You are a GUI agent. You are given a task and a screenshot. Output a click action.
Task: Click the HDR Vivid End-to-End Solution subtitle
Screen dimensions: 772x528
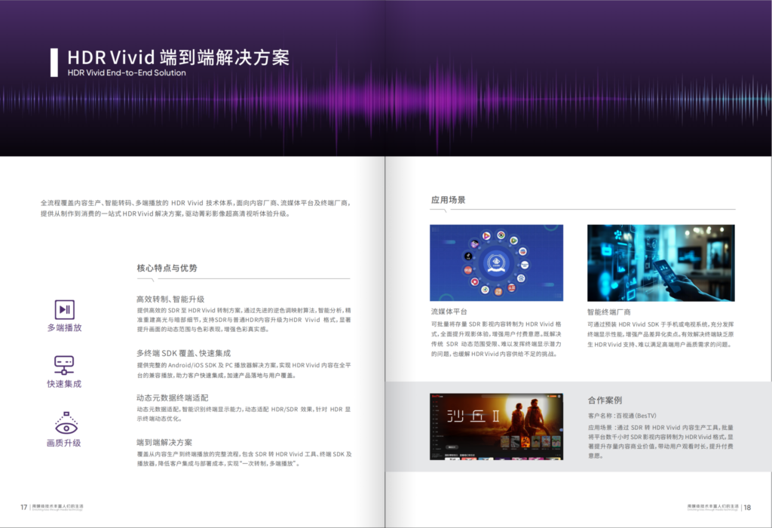click(x=126, y=73)
